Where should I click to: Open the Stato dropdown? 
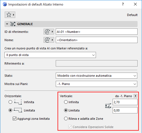click(x=97, y=76)
